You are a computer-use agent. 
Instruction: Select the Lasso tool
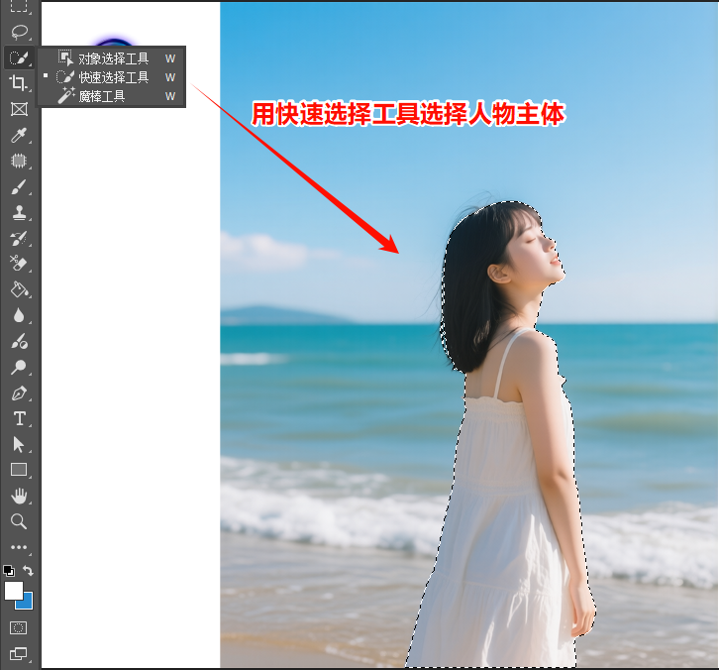pos(18,31)
